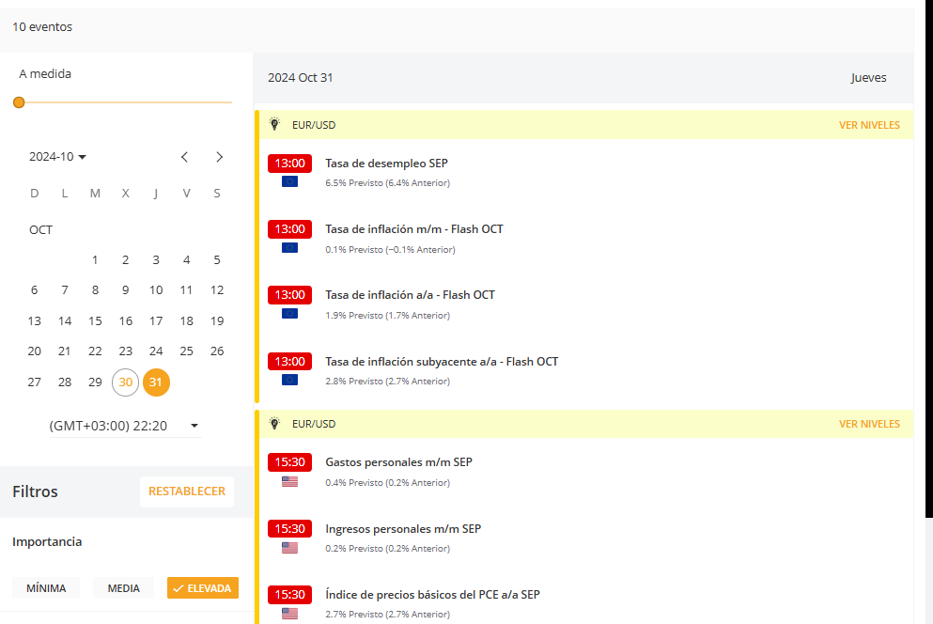The height and width of the screenshot is (624, 933).
Task: Open VER NIVELES for the first EUR/USD group
Action: click(x=869, y=123)
